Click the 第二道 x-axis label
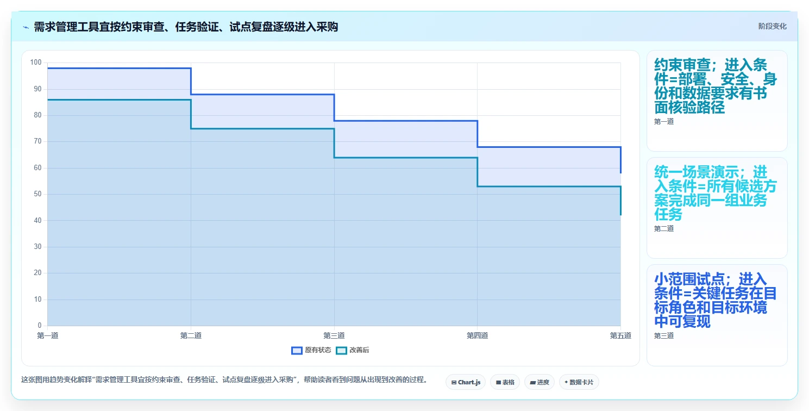Viewport: 809px width, 411px height. coord(191,335)
